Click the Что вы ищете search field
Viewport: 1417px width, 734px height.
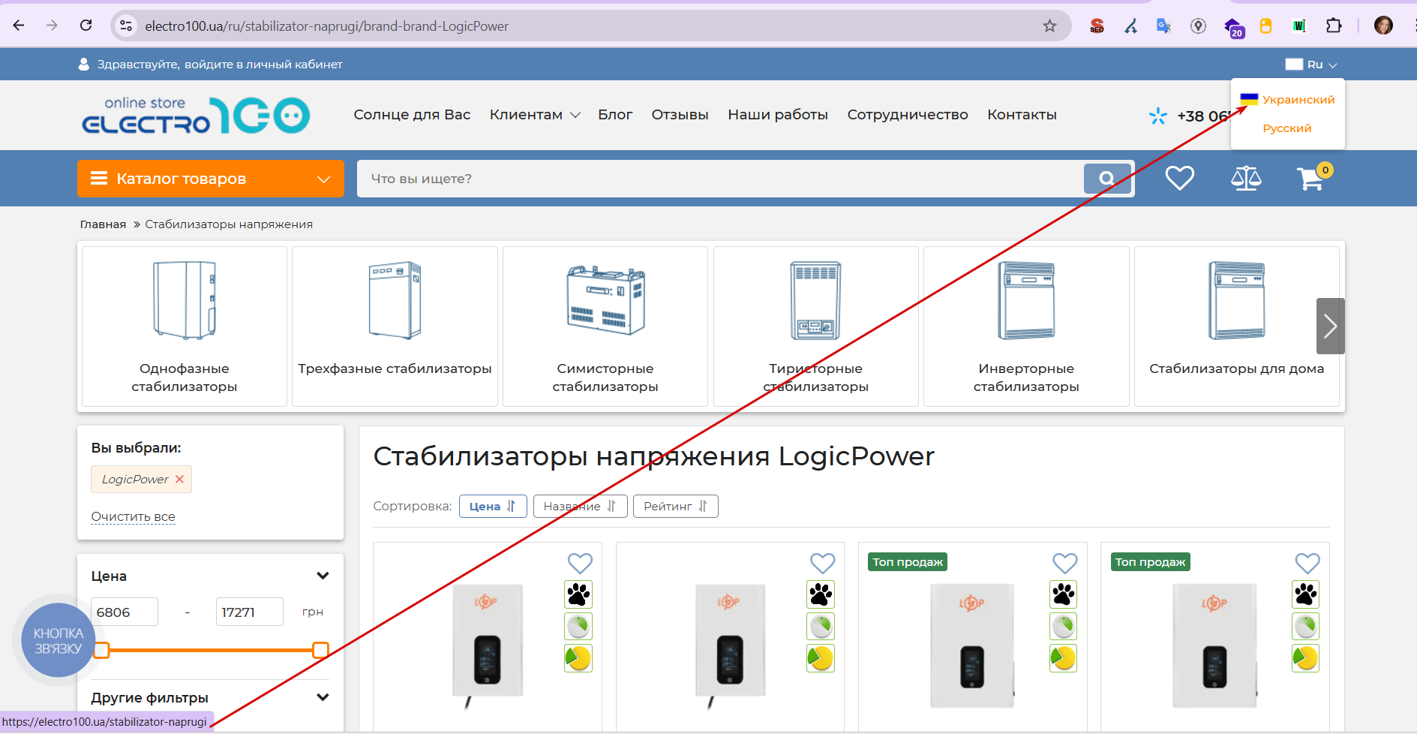click(x=720, y=179)
